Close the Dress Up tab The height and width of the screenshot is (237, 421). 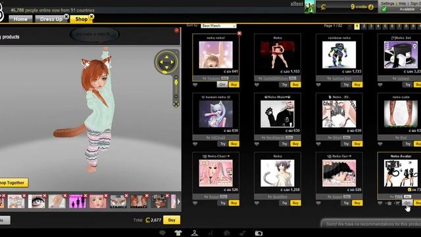coord(66,16)
